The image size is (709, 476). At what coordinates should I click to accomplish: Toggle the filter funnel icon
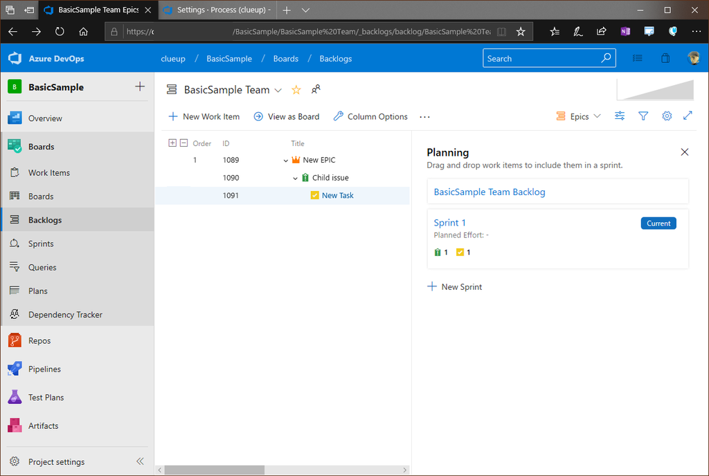(643, 116)
